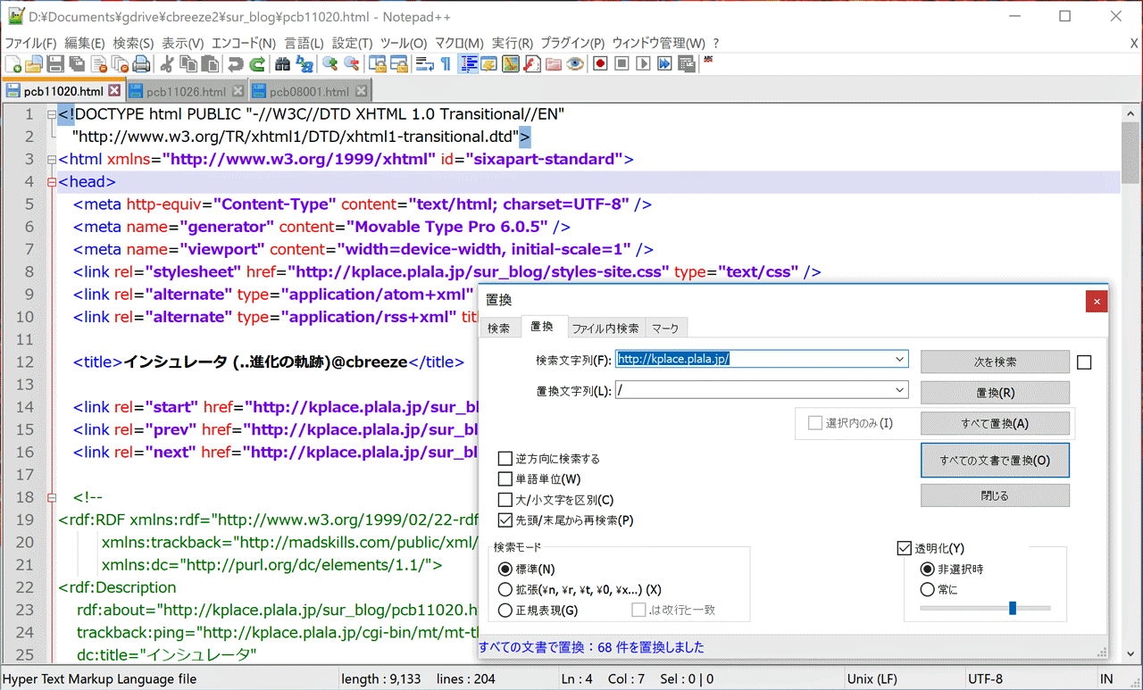The image size is (1143, 690).
Task: Click the Print toolbar icon
Action: coord(141,64)
